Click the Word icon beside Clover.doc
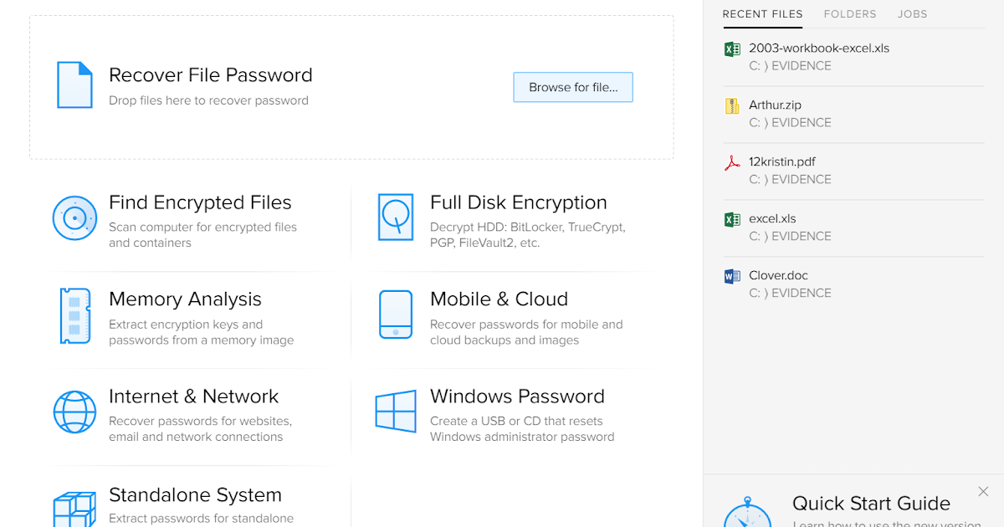1004x527 pixels. tap(732, 276)
